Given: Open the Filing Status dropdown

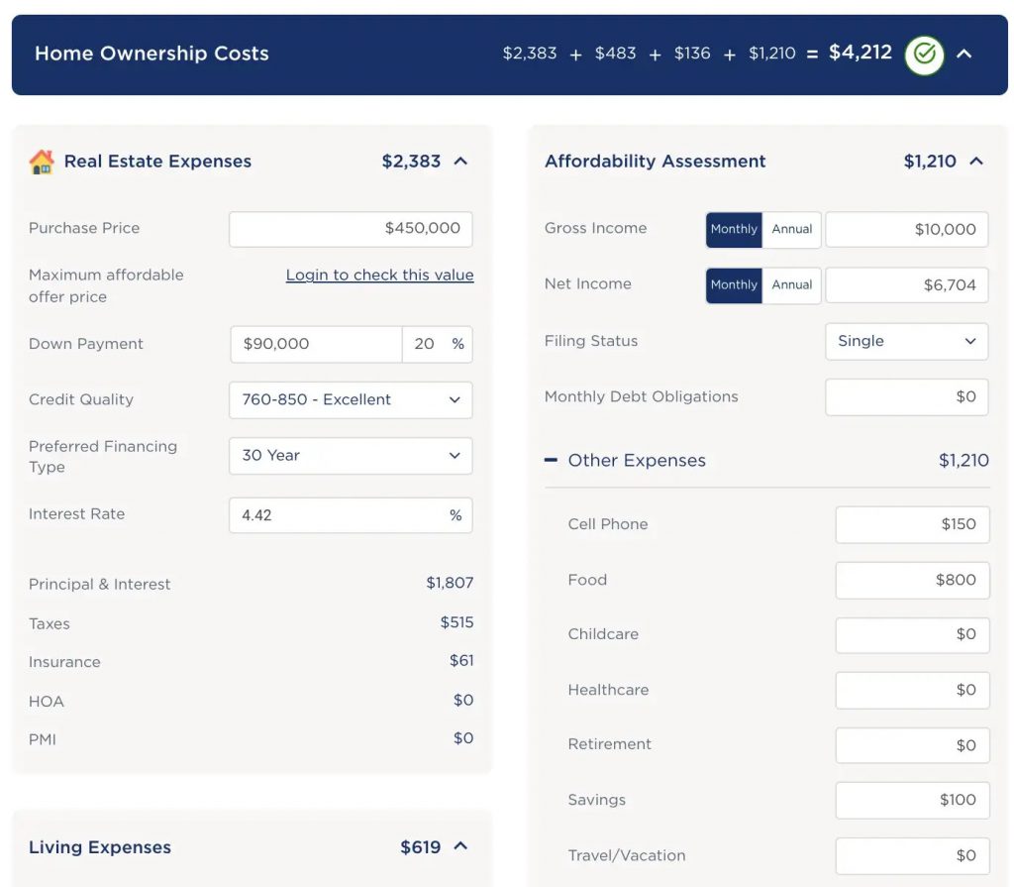Looking at the screenshot, I should 906,341.
